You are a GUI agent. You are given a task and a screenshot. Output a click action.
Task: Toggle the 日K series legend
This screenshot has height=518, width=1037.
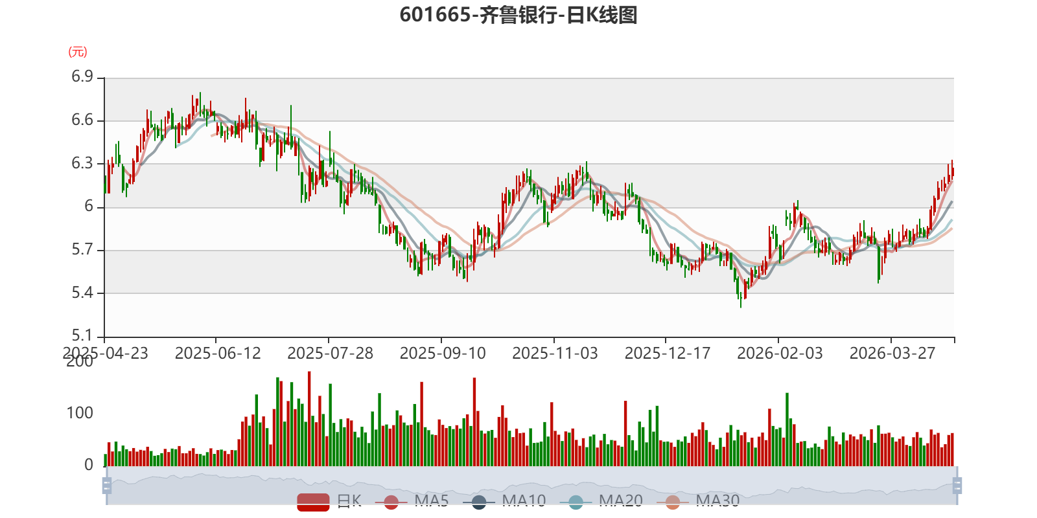coord(329,501)
